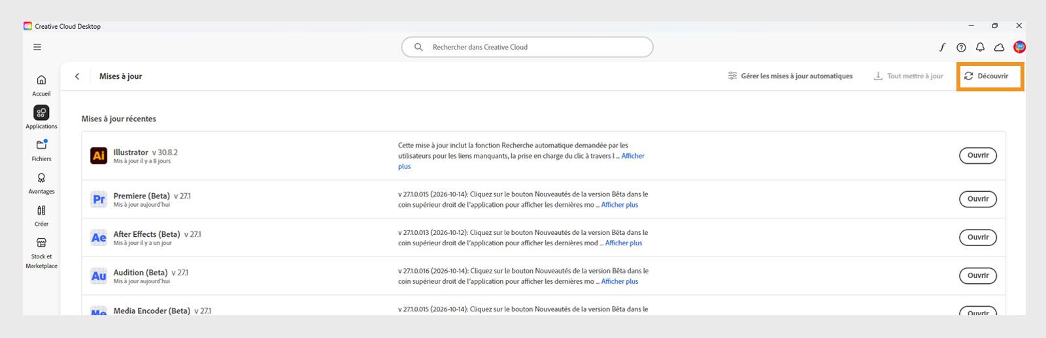
Task: Check cloud sync status icon
Action: coord(999,47)
